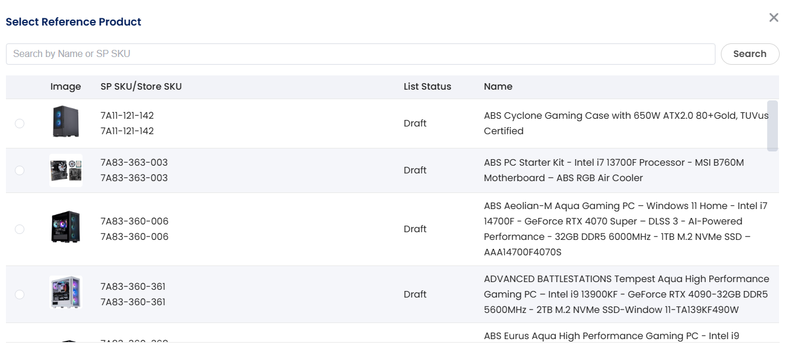The image size is (785, 348).
Task: Click Draft status for ADVANCED BATTLESTATIONS Tempest
Action: click(x=415, y=295)
